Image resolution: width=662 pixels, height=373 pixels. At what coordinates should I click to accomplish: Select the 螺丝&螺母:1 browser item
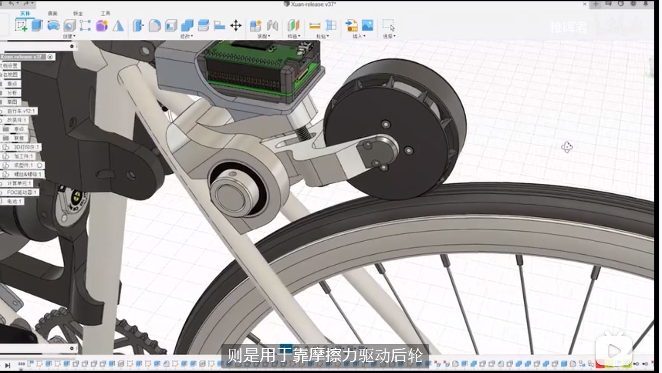[x=27, y=174]
